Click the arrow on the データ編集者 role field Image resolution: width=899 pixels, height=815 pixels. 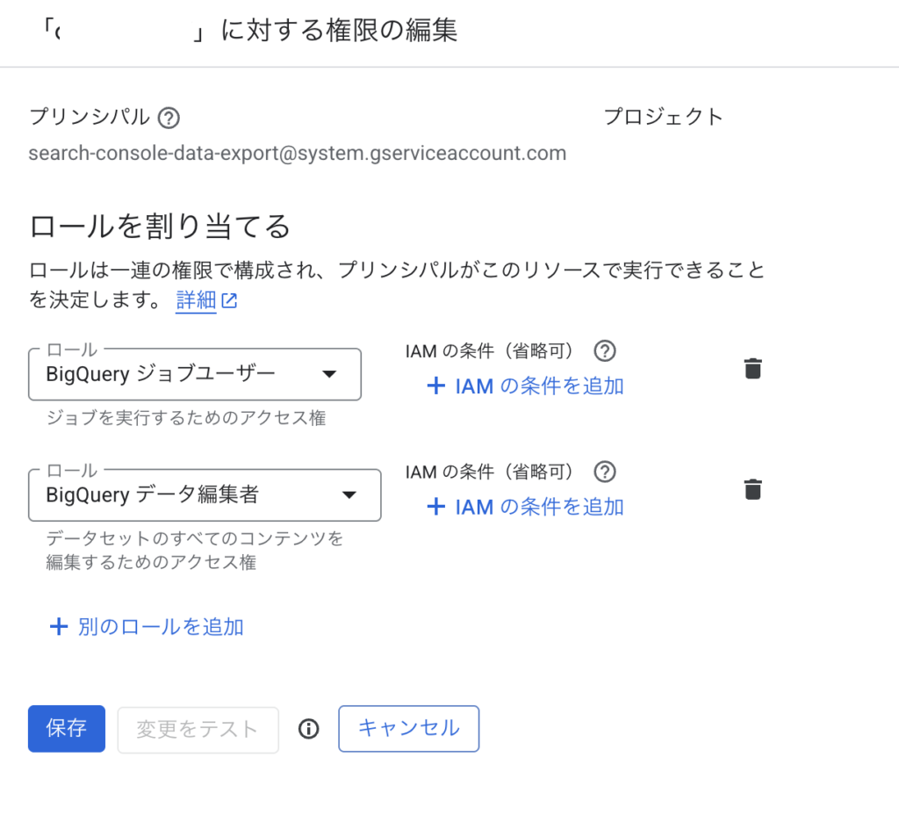[349, 495]
